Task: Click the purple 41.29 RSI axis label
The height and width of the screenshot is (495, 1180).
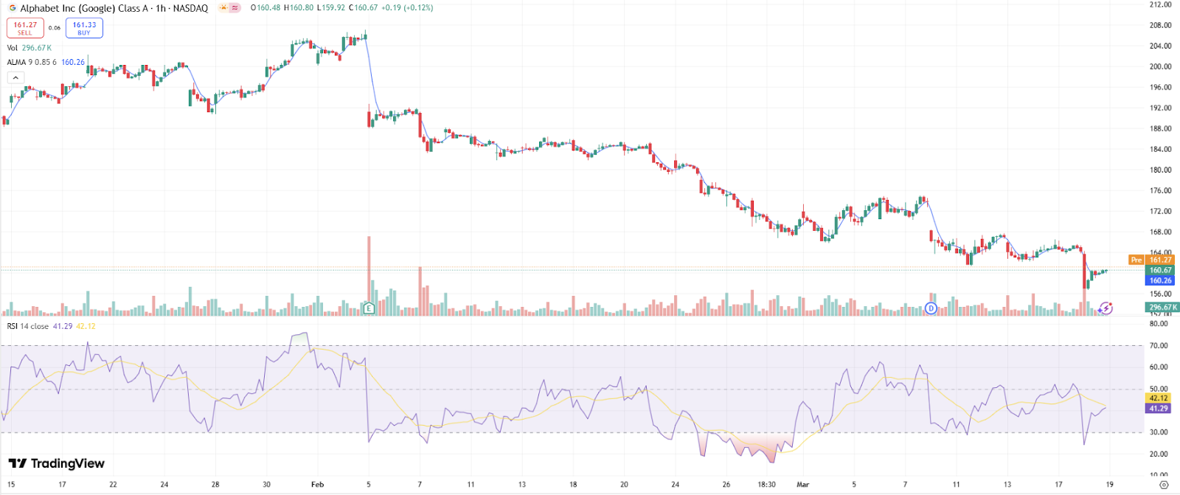Action: [1159, 408]
